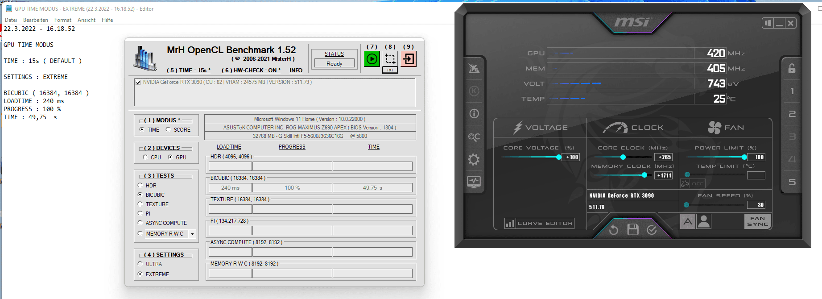Adjust the Core Voltage slider handle

559,157
